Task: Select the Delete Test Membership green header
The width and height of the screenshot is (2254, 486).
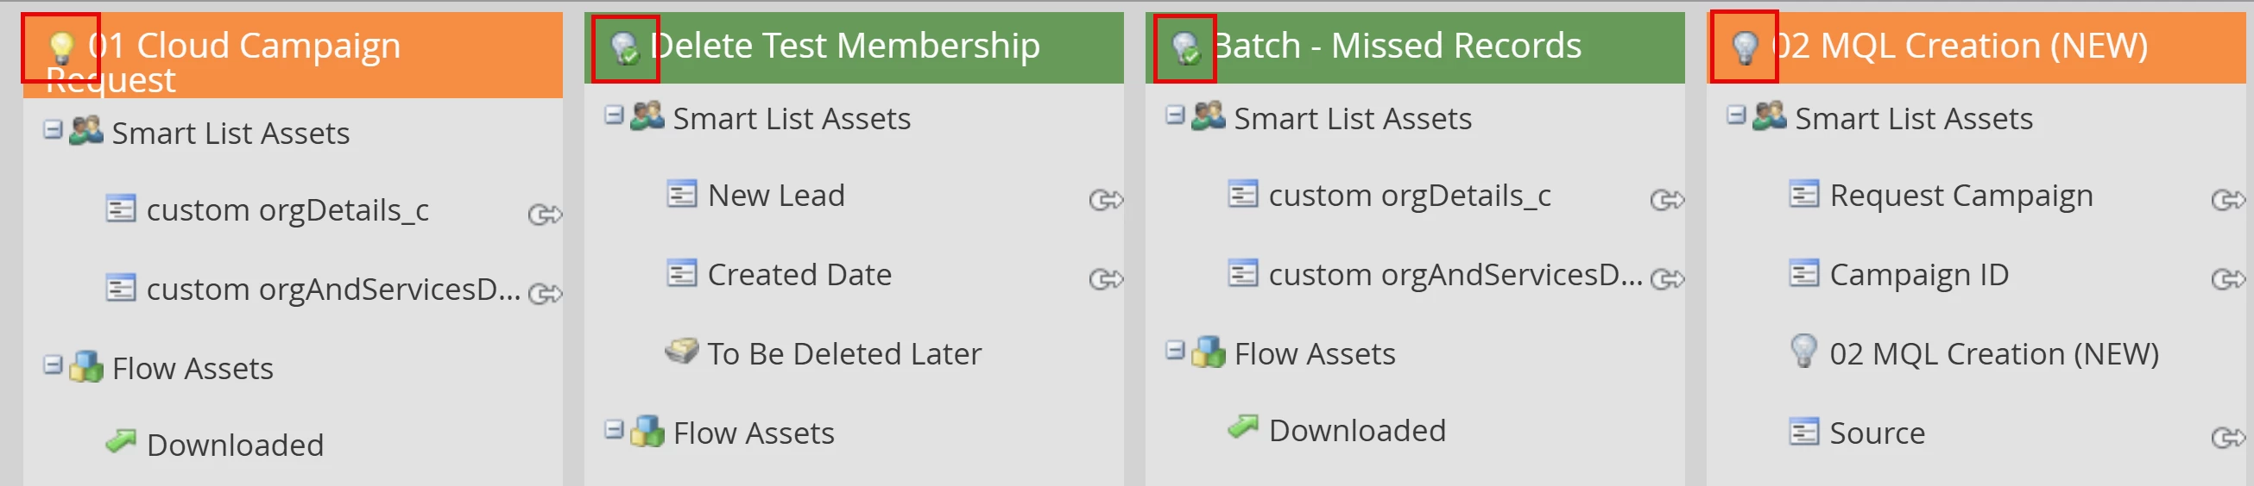Action: tap(854, 48)
